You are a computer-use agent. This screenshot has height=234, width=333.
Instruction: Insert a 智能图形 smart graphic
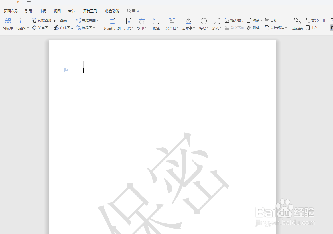(42, 20)
